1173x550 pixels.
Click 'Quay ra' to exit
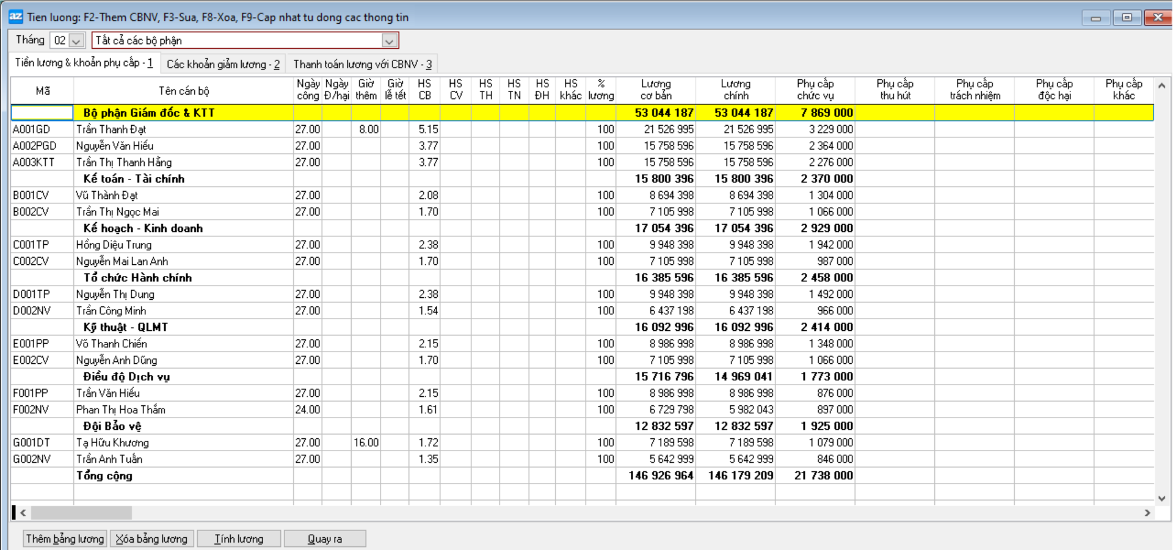click(x=325, y=538)
